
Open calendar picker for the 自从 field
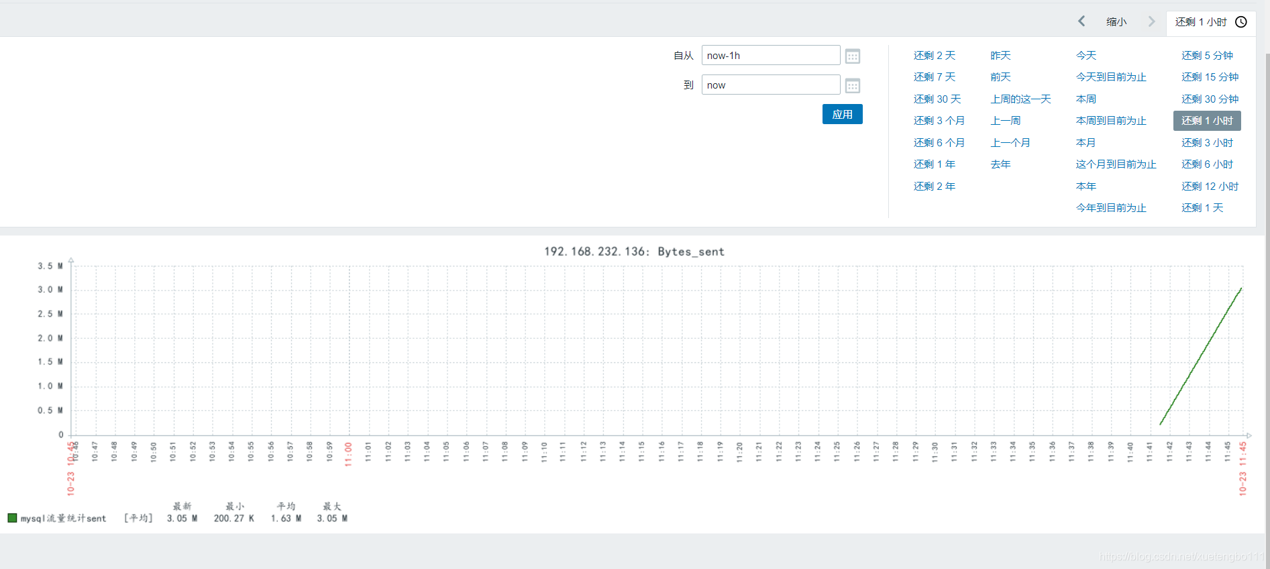853,56
